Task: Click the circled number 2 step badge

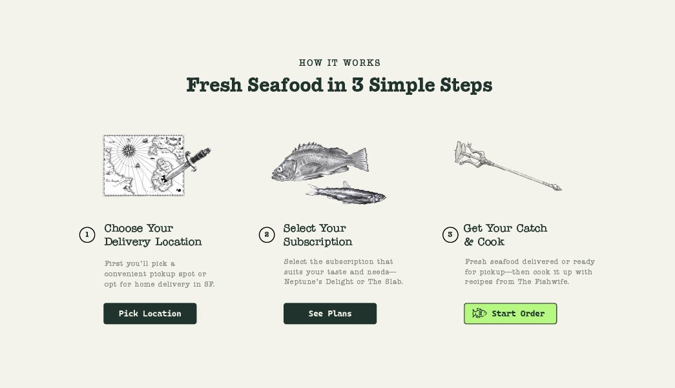Action: point(267,235)
